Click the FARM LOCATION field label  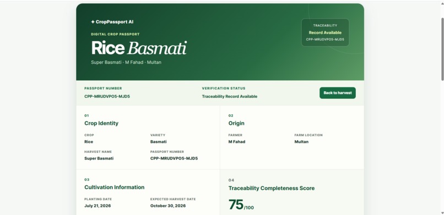tap(308, 135)
